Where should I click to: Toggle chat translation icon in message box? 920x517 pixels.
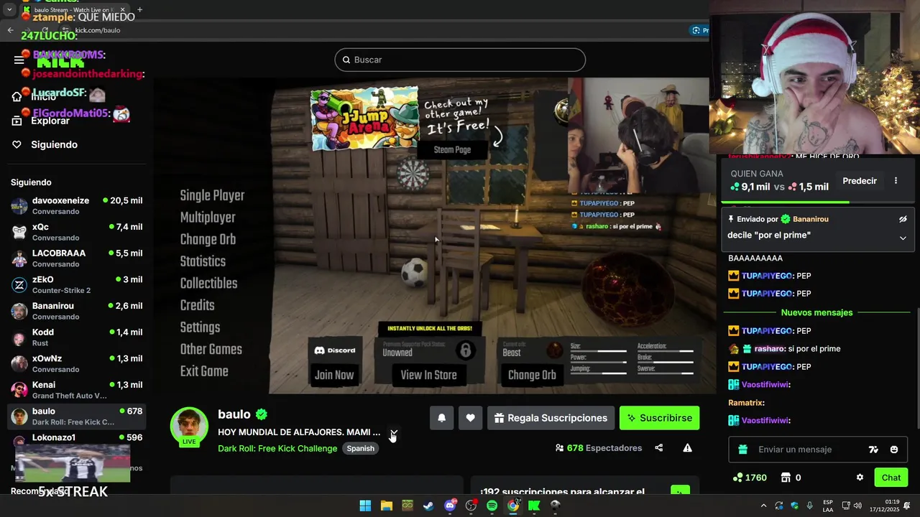pyautogui.click(x=873, y=450)
